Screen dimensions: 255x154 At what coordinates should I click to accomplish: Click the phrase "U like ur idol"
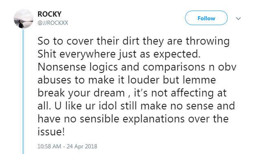[86, 106]
